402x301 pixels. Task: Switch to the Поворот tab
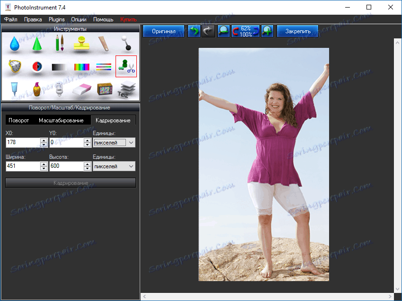point(18,120)
